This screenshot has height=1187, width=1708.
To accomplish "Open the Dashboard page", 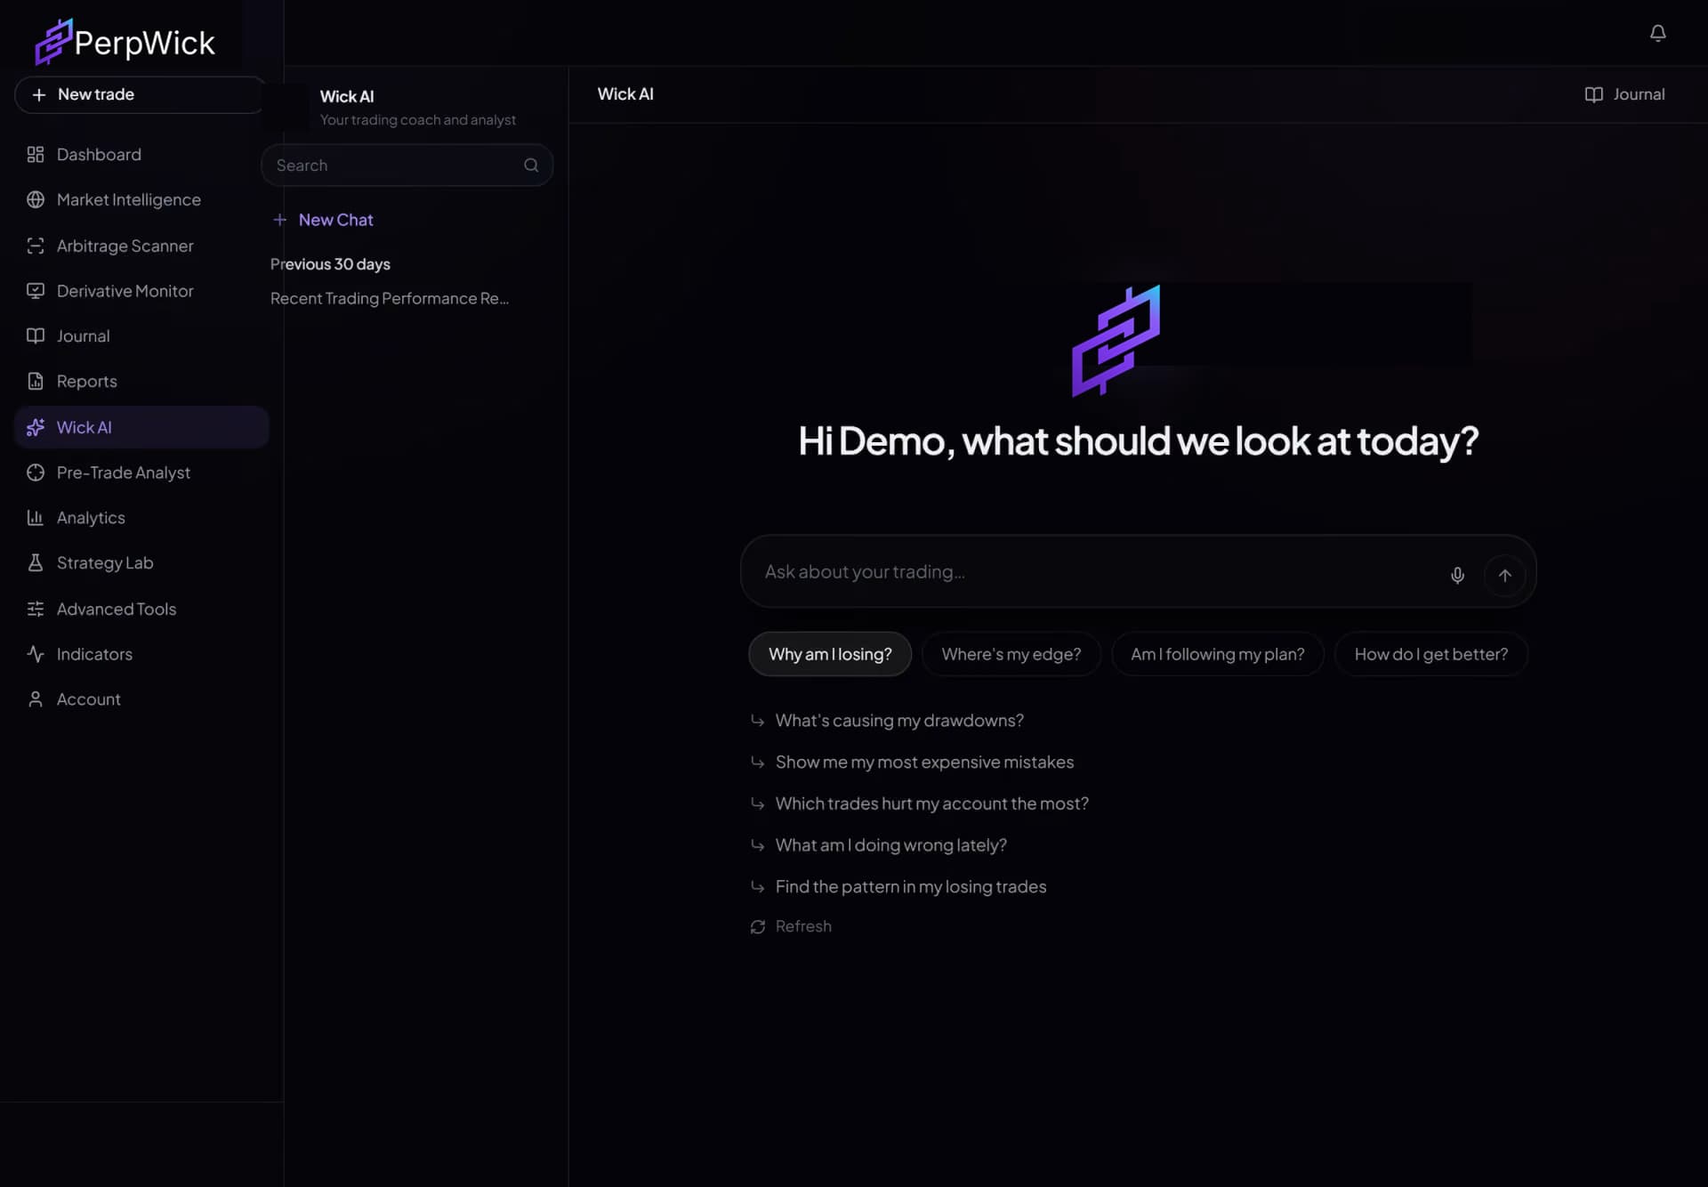I will point(141,155).
